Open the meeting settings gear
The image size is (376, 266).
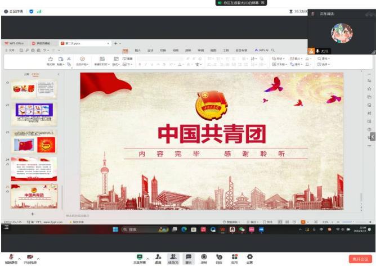249,259
